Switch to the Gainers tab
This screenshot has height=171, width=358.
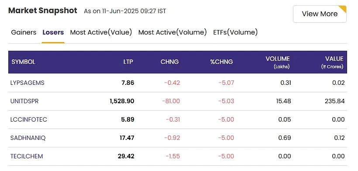24,32
